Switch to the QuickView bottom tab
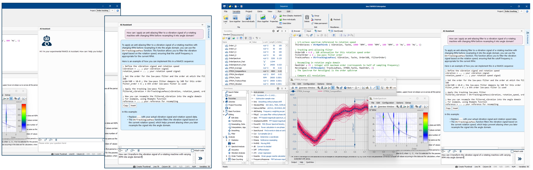The height and width of the screenshot is (170, 533). [310, 162]
